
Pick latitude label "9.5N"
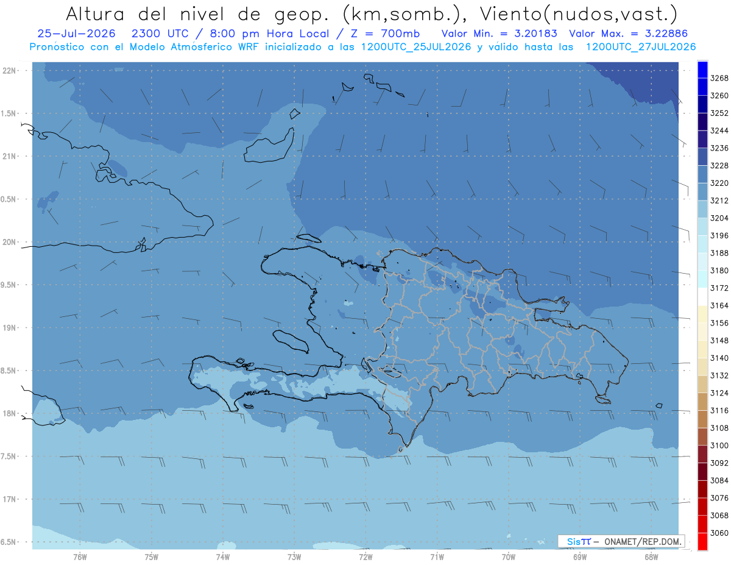click(9, 285)
